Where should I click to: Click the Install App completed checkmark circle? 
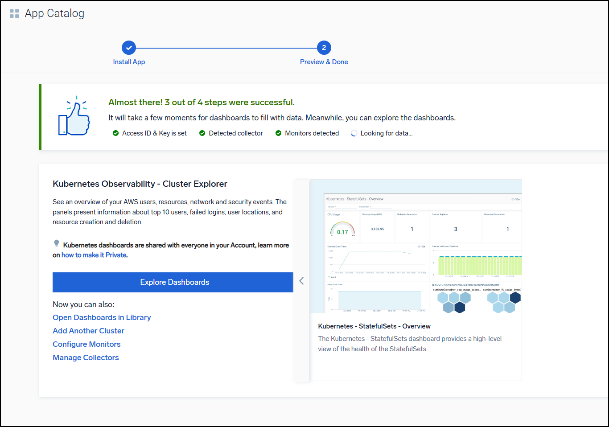[129, 48]
